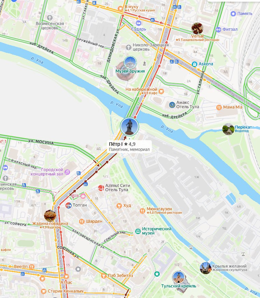The image size is (260, 298).
Task: Open the Паб Зебитлз drink icon
Action: click(103, 275)
